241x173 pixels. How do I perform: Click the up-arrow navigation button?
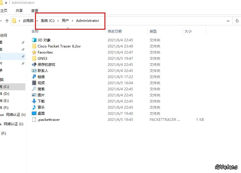tap(7, 21)
